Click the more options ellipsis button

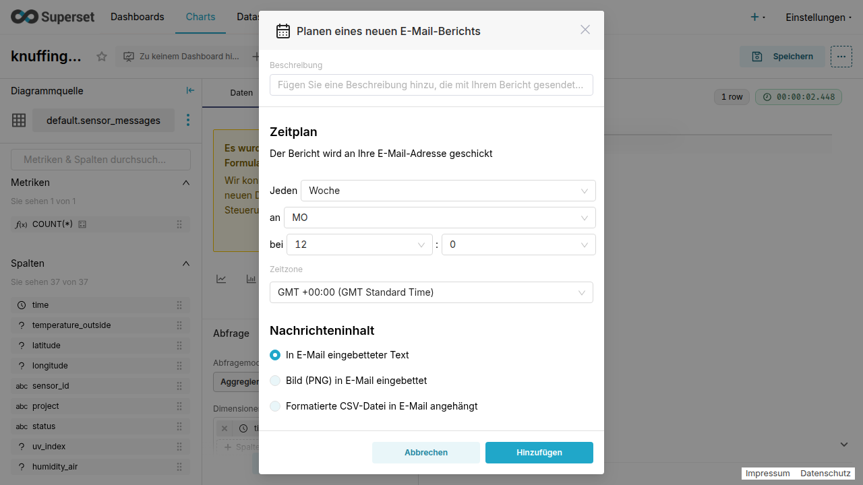pos(841,57)
